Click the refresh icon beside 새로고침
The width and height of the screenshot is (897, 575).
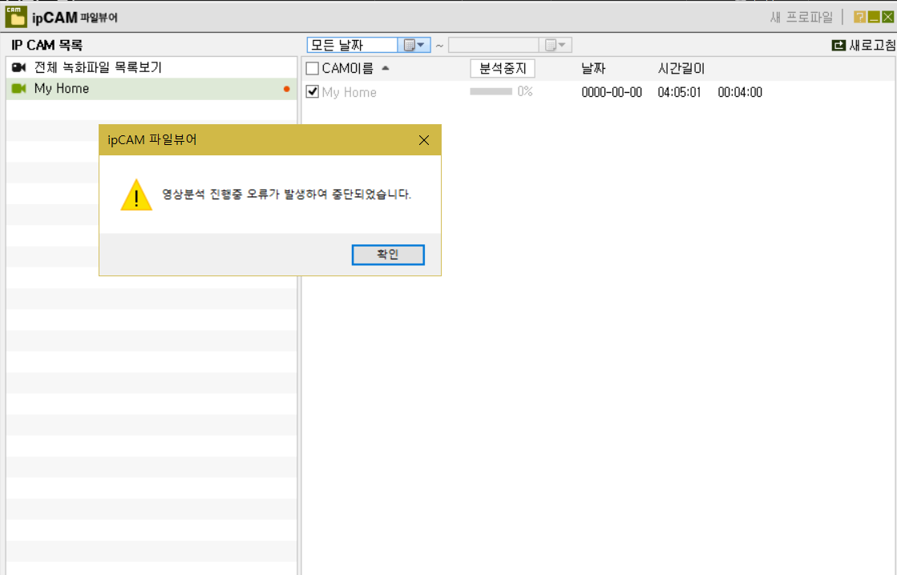(x=838, y=45)
